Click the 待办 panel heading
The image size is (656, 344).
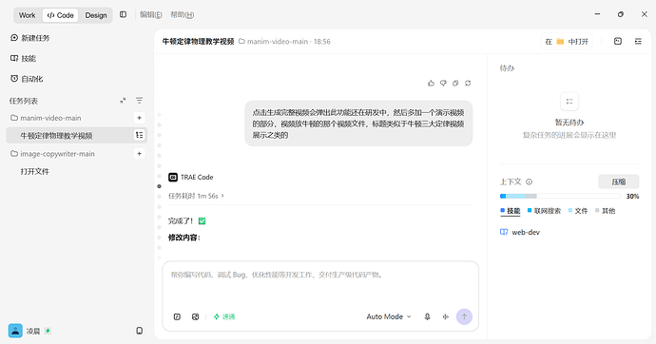(x=507, y=68)
